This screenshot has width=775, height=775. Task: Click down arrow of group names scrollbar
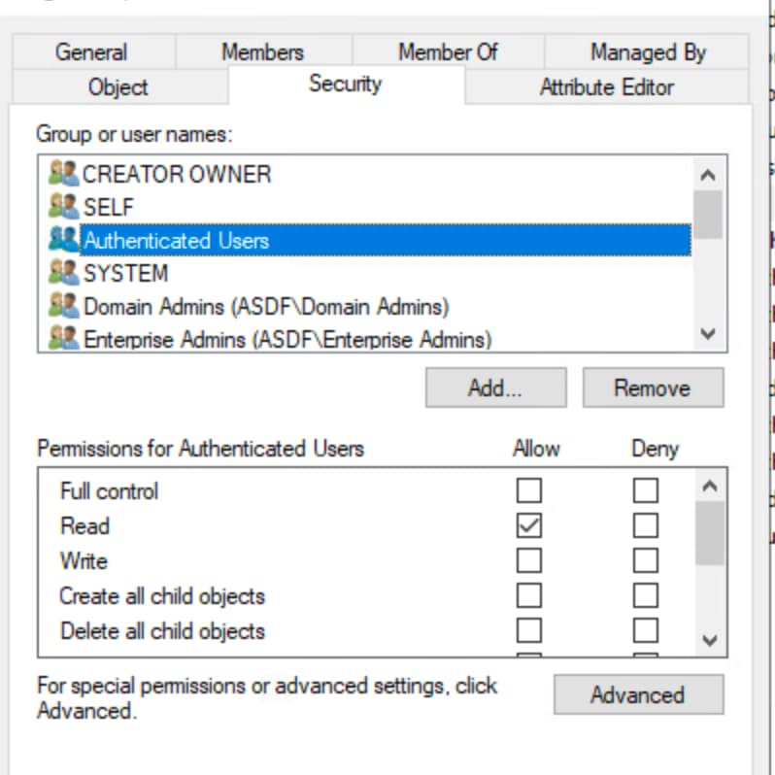708,334
